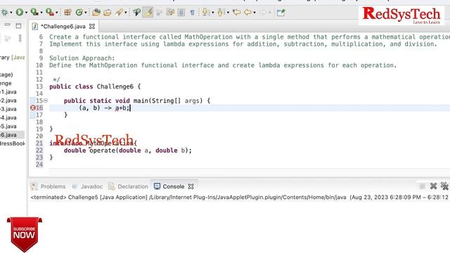This screenshot has width=450, height=253.
Task: Open the Run button dropdown arrow
Action: coord(26,13)
